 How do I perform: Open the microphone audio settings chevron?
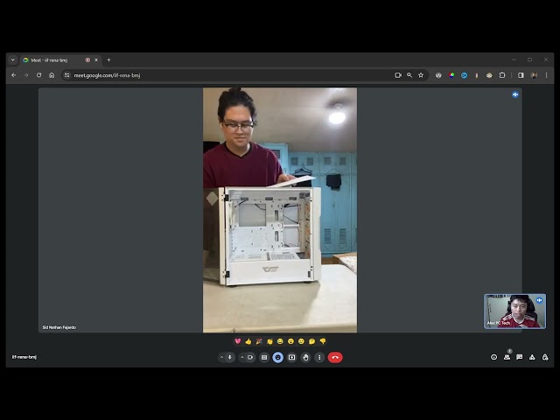(x=221, y=357)
